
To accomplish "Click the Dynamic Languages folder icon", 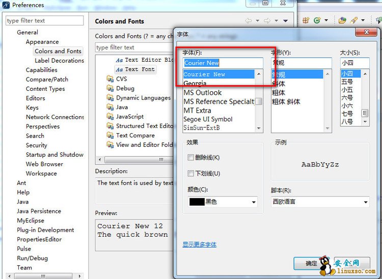I will [x=111, y=98].
